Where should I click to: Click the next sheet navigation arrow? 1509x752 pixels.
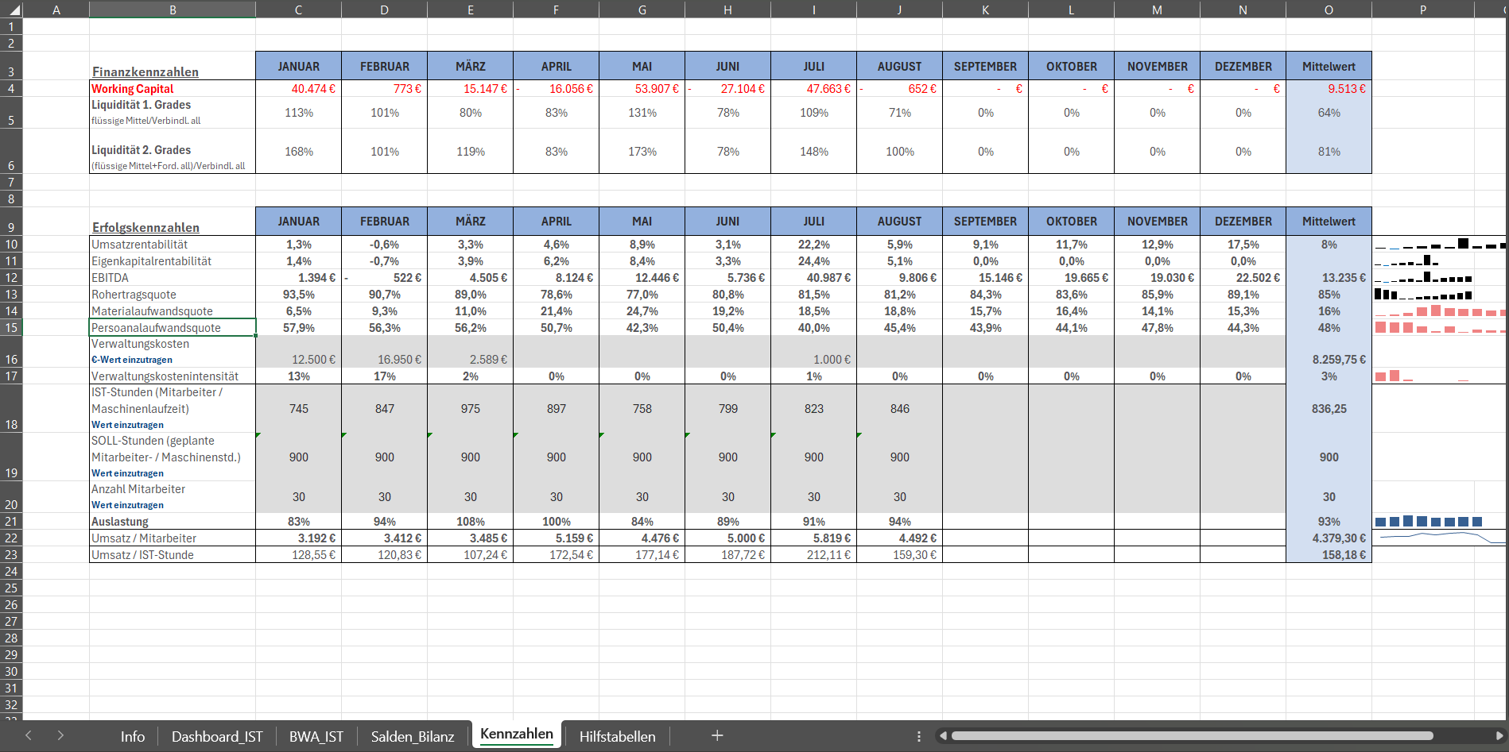coord(60,735)
